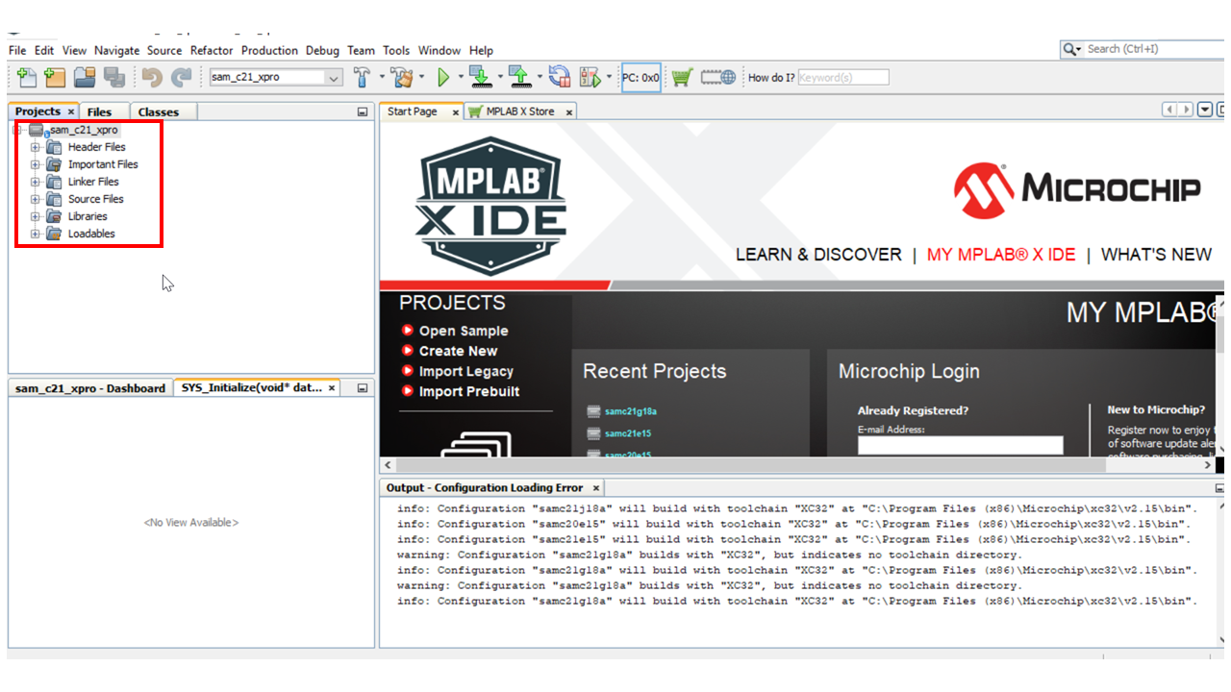
Task: Switch to the Files tab
Action: tap(99, 112)
